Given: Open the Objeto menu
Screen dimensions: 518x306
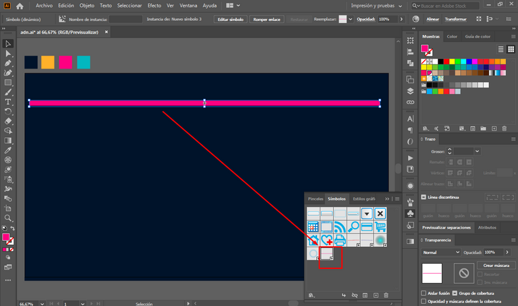Looking at the screenshot, I should click(x=86, y=5).
